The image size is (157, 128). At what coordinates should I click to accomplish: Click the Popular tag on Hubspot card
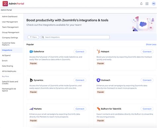[x=100, y=64]
